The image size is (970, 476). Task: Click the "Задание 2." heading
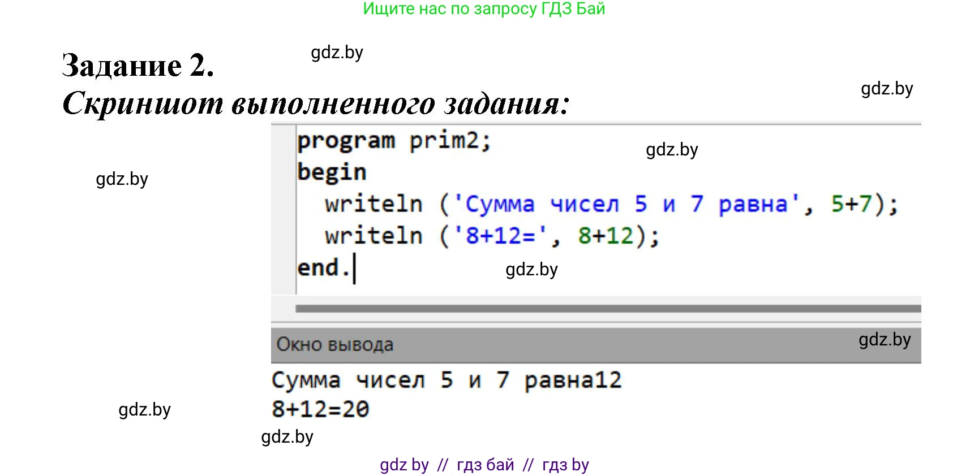point(138,65)
